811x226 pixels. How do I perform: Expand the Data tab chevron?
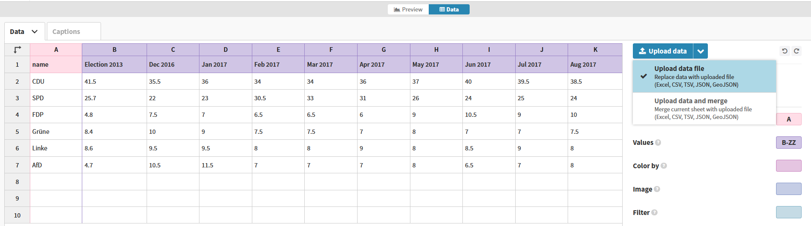35,32
